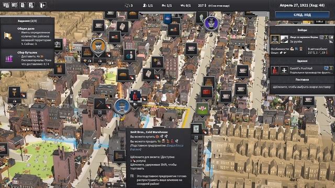This screenshot has height=188, width=335.
Task: Select the blue-background hatted character portrait
Action: coord(122,107)
